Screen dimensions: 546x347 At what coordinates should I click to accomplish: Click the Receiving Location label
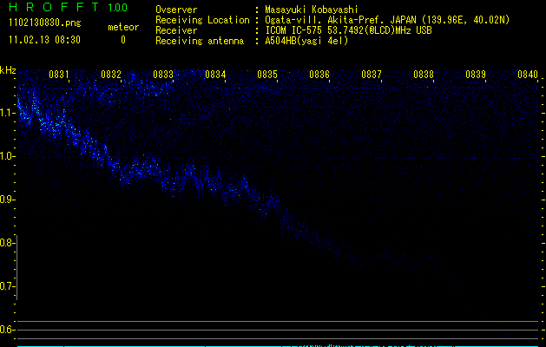coord(202,20)
